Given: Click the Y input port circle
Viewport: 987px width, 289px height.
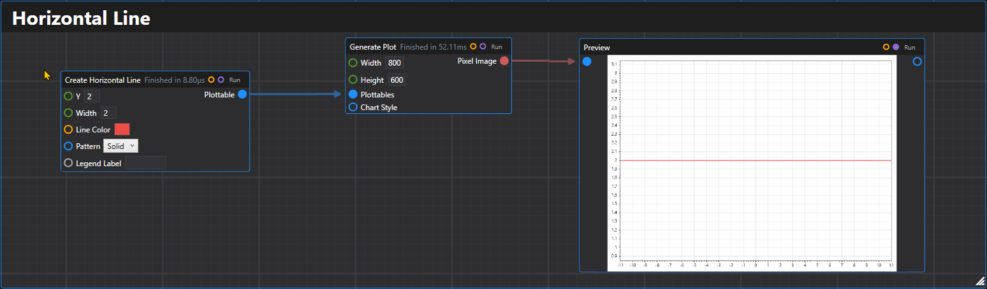Looking at the screenshot, I should 68,97.
